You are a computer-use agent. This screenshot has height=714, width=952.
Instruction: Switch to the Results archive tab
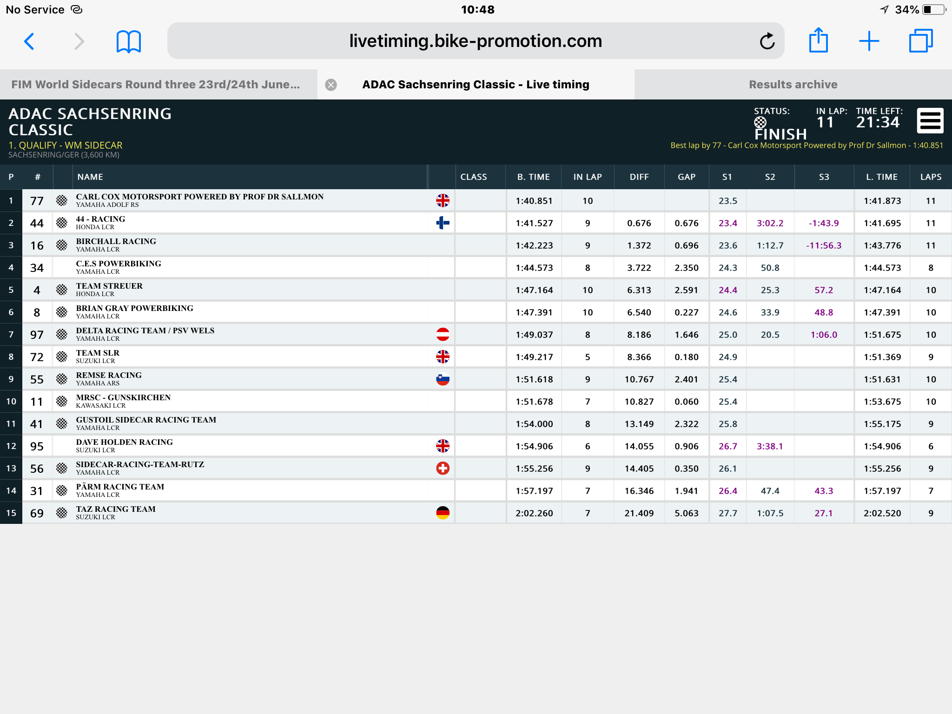pyautogui.click(x=793, y=85)
